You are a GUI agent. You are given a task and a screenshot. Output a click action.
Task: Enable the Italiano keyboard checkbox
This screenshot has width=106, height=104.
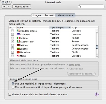click(x=12, y=38)
